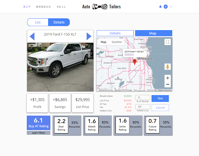Click the $29,995 List Price card
Viewport: 199px width, 156px height.
pyautogui.click(x=83, y=103)
